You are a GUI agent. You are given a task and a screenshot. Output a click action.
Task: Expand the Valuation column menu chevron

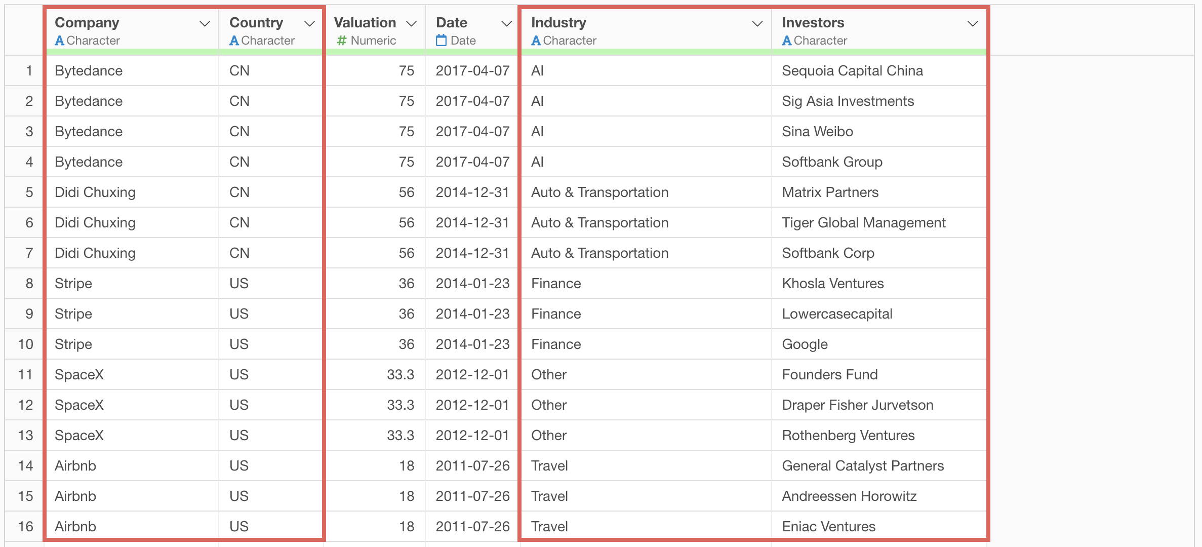412,24
